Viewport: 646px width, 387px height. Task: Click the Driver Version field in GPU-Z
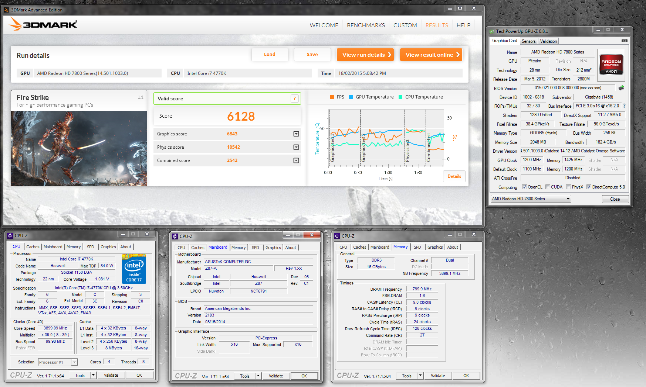pyautogui.click(x=573, y=151)
